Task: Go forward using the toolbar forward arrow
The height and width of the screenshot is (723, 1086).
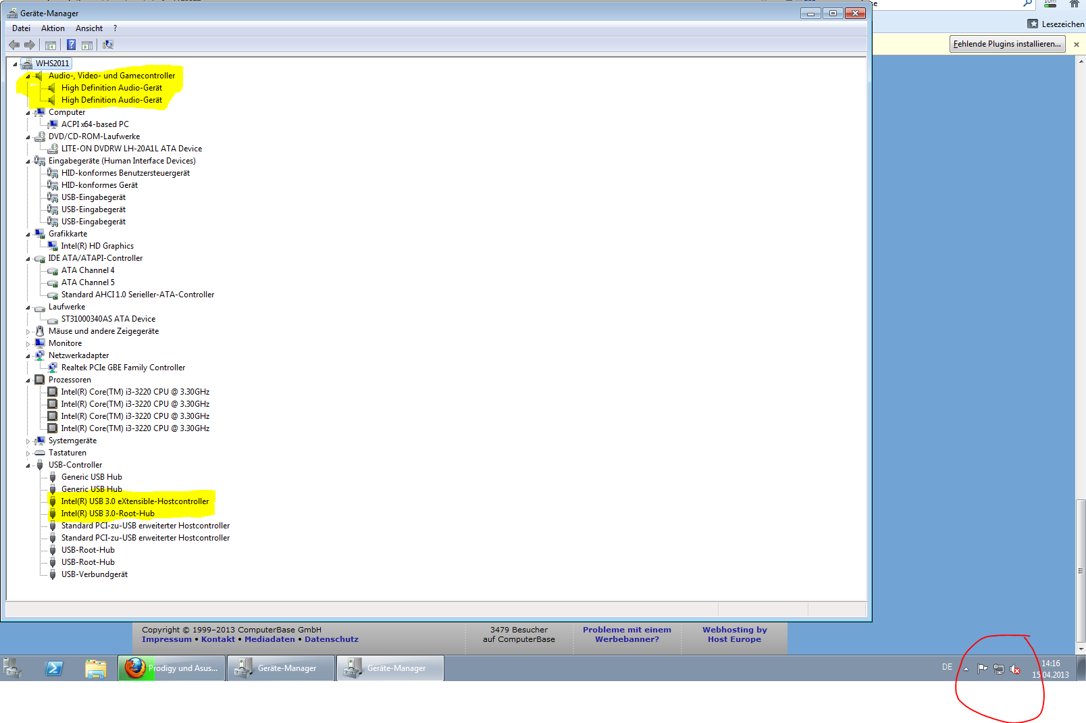Action: coord(30,45)
